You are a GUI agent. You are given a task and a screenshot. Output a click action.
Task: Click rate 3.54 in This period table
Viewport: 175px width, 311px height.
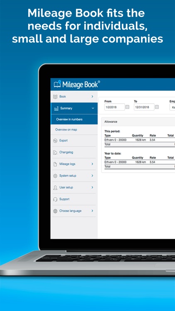pos(152,140)
